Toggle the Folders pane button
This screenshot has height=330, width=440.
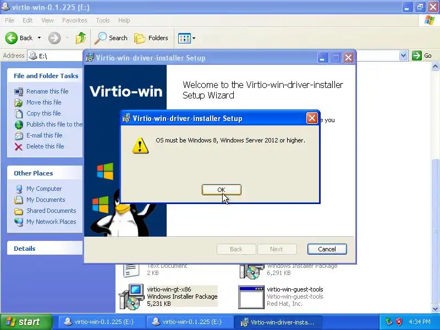pos(151,38)
